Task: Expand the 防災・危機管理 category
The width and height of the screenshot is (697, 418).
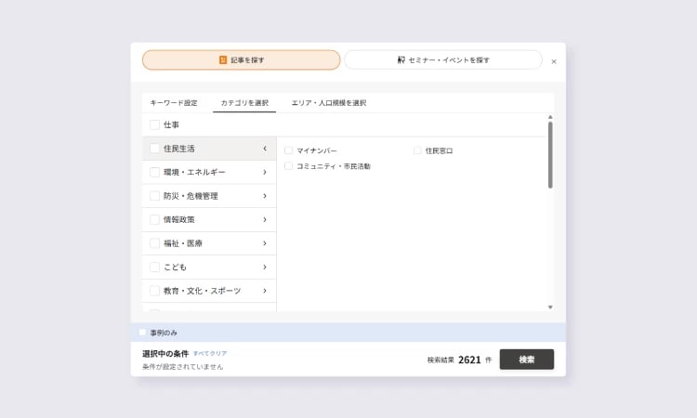Action: [265, 196]
